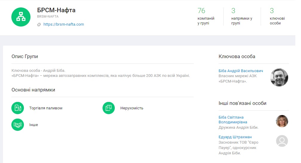The width and height of the screenshot is (301, 163).
Task: Click the photo of Андрій Біба
Action: [x=279, y=77]
